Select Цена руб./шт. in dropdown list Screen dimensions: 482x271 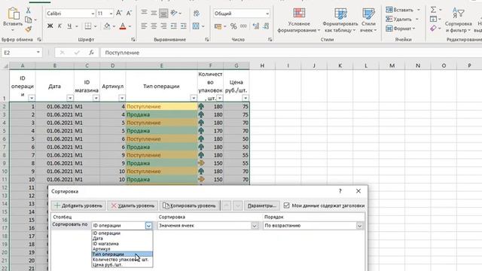click(122, 264)
